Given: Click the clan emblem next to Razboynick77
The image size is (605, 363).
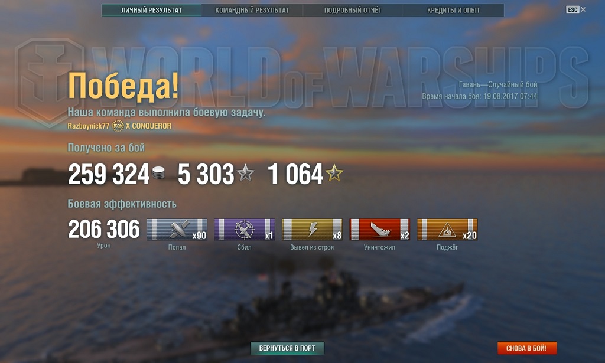Looking at the screenshot, I should (118, 126).
